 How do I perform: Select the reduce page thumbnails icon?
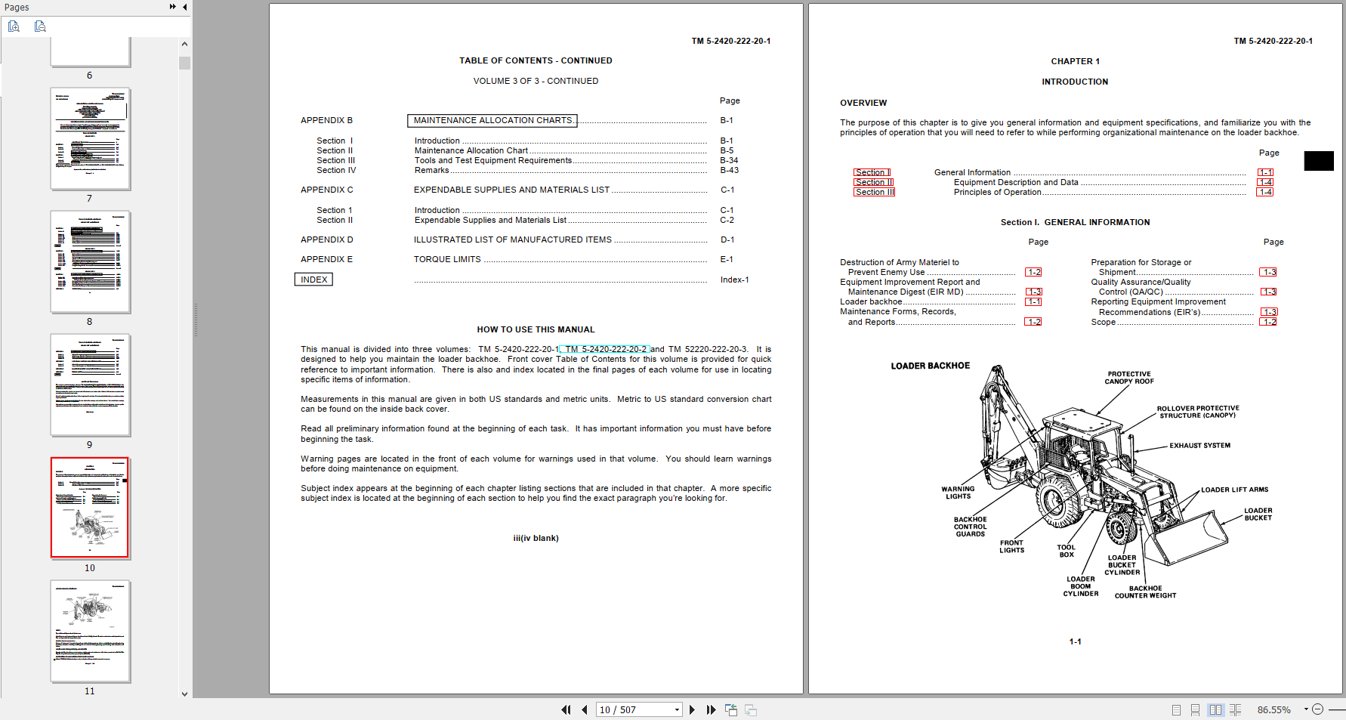point(39,26)
